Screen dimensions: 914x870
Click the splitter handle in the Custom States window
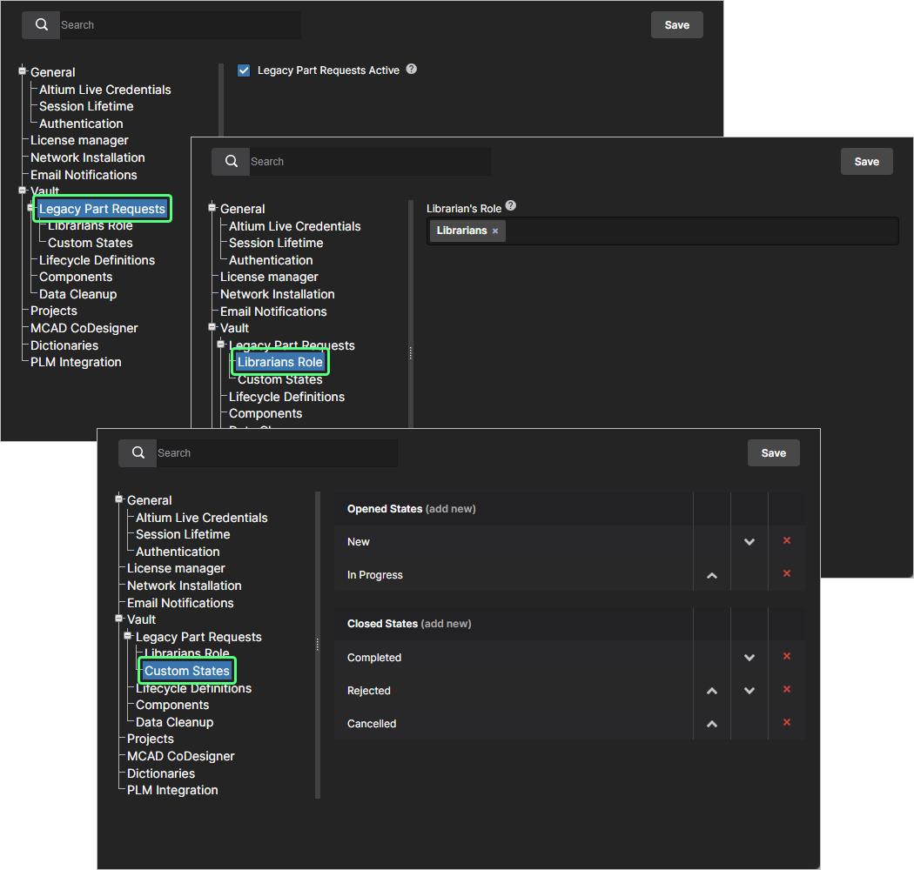click(317, 645)
